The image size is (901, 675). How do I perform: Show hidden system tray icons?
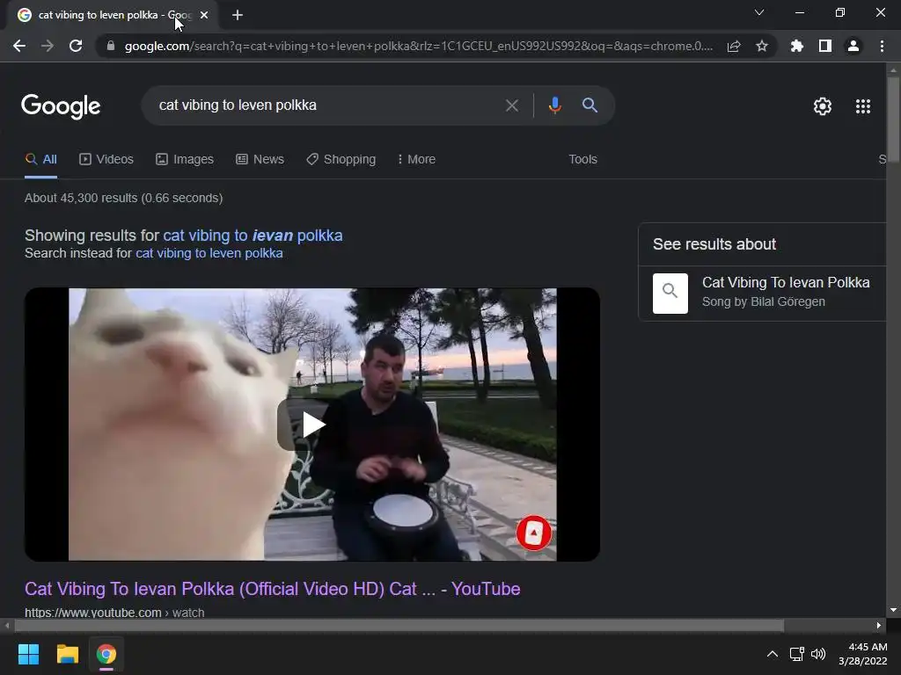(x=773, y=654)
